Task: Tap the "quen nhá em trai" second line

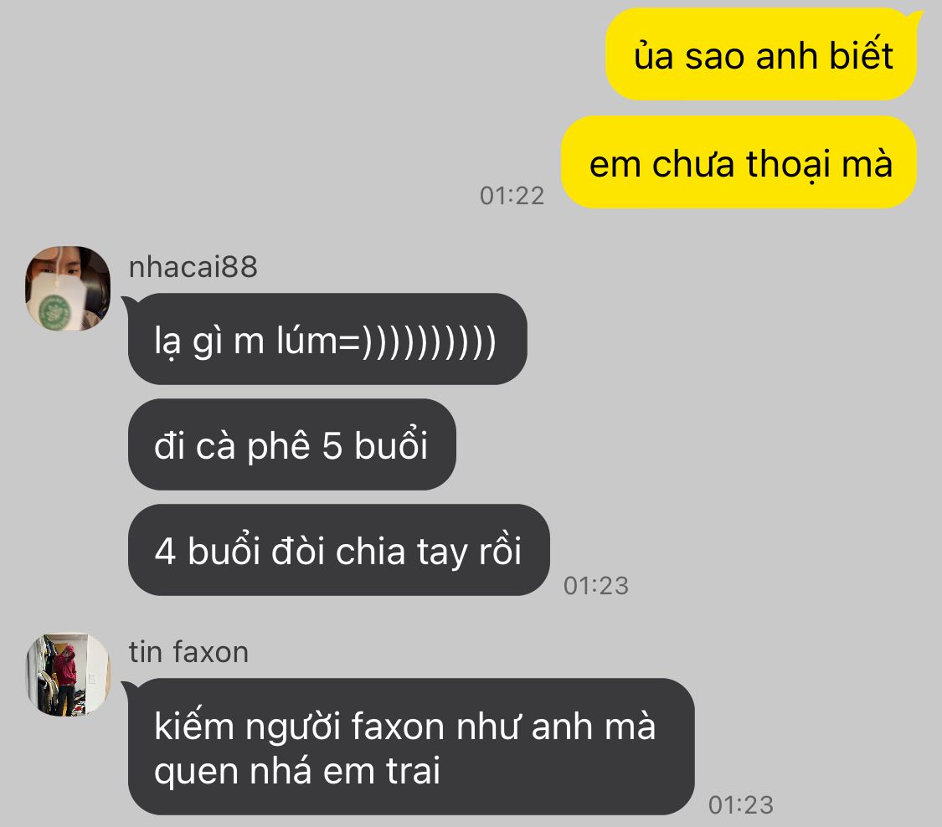Action: click(x=297, y=771)
